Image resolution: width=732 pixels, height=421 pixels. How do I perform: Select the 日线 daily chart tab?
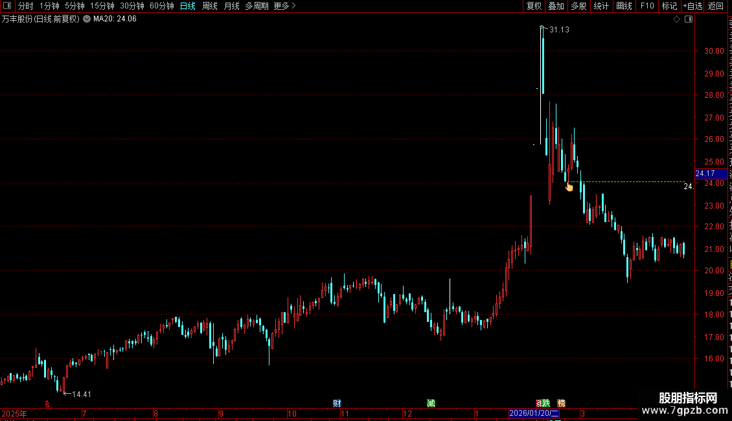188,6
